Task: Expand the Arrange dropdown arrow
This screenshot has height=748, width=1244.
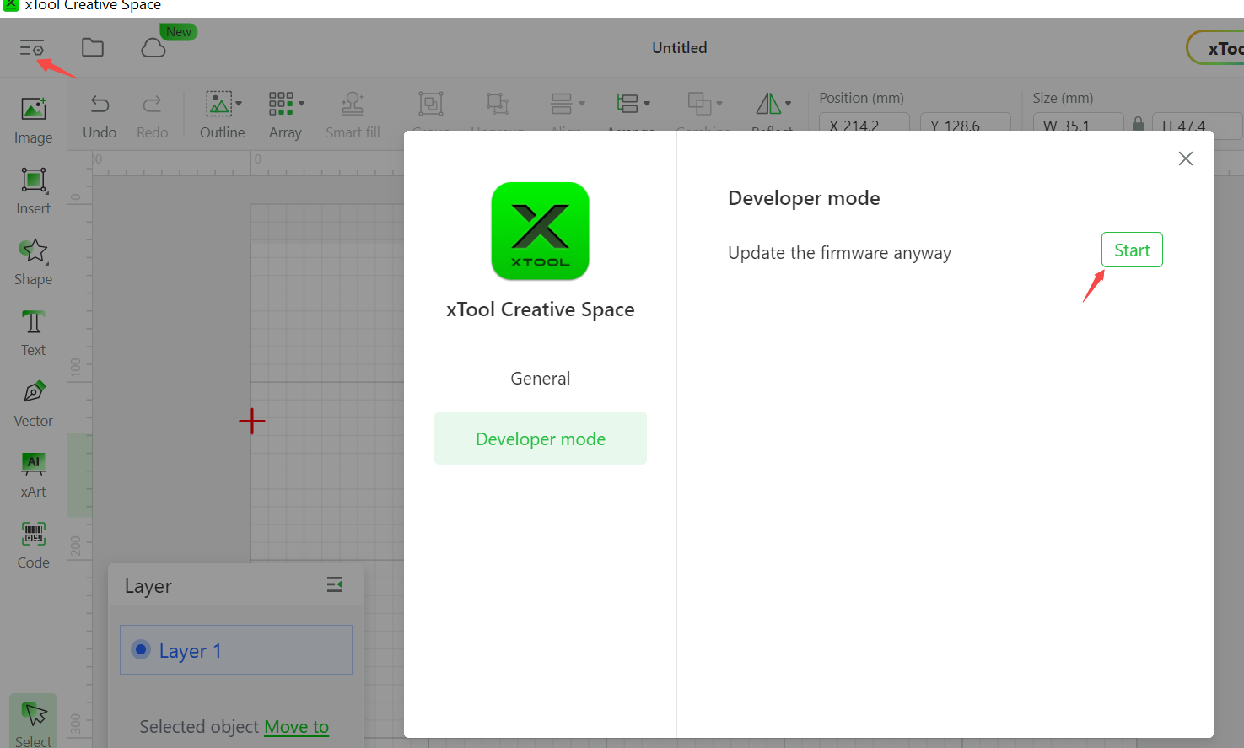Action: pyautogui.click(x=647, y=104)
